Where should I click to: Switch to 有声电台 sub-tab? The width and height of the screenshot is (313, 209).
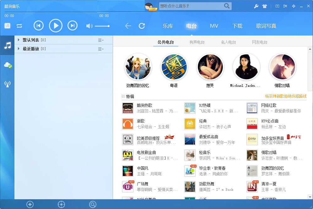click(x=197, y=42)
